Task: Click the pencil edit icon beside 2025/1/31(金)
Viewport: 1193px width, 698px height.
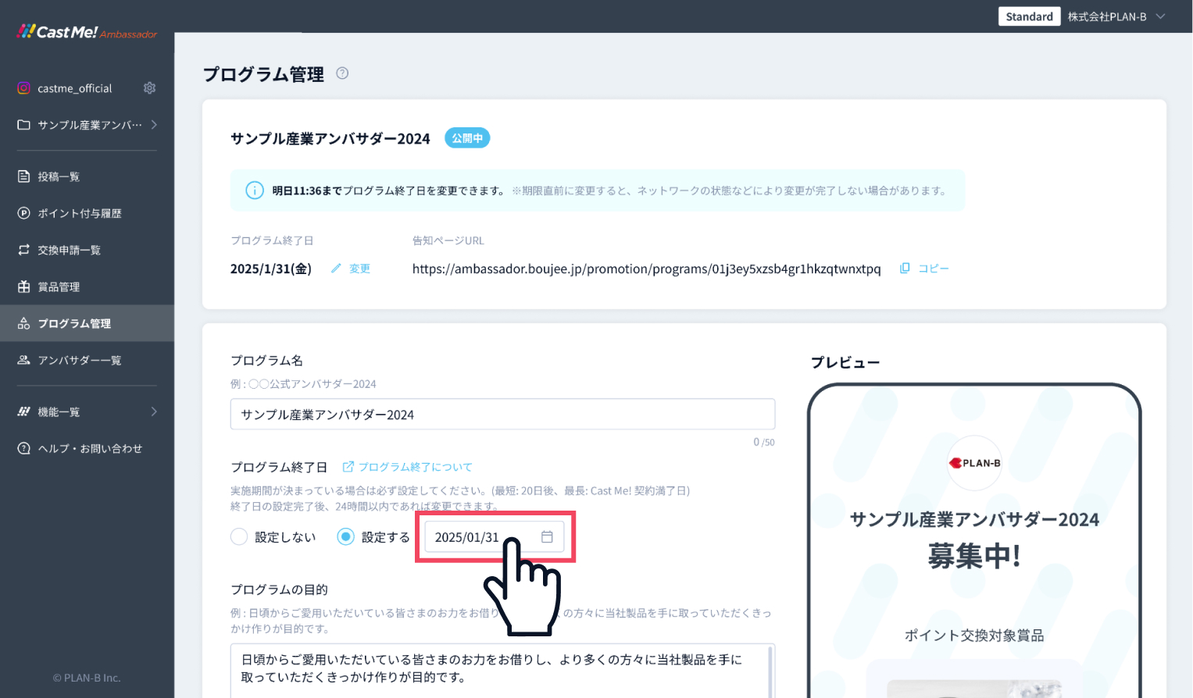Action: 336,269
